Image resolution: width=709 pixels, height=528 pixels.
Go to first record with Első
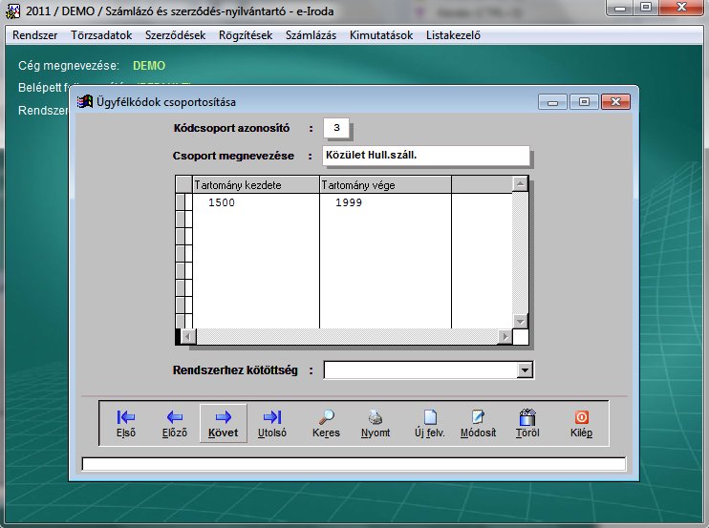[125, 423]
